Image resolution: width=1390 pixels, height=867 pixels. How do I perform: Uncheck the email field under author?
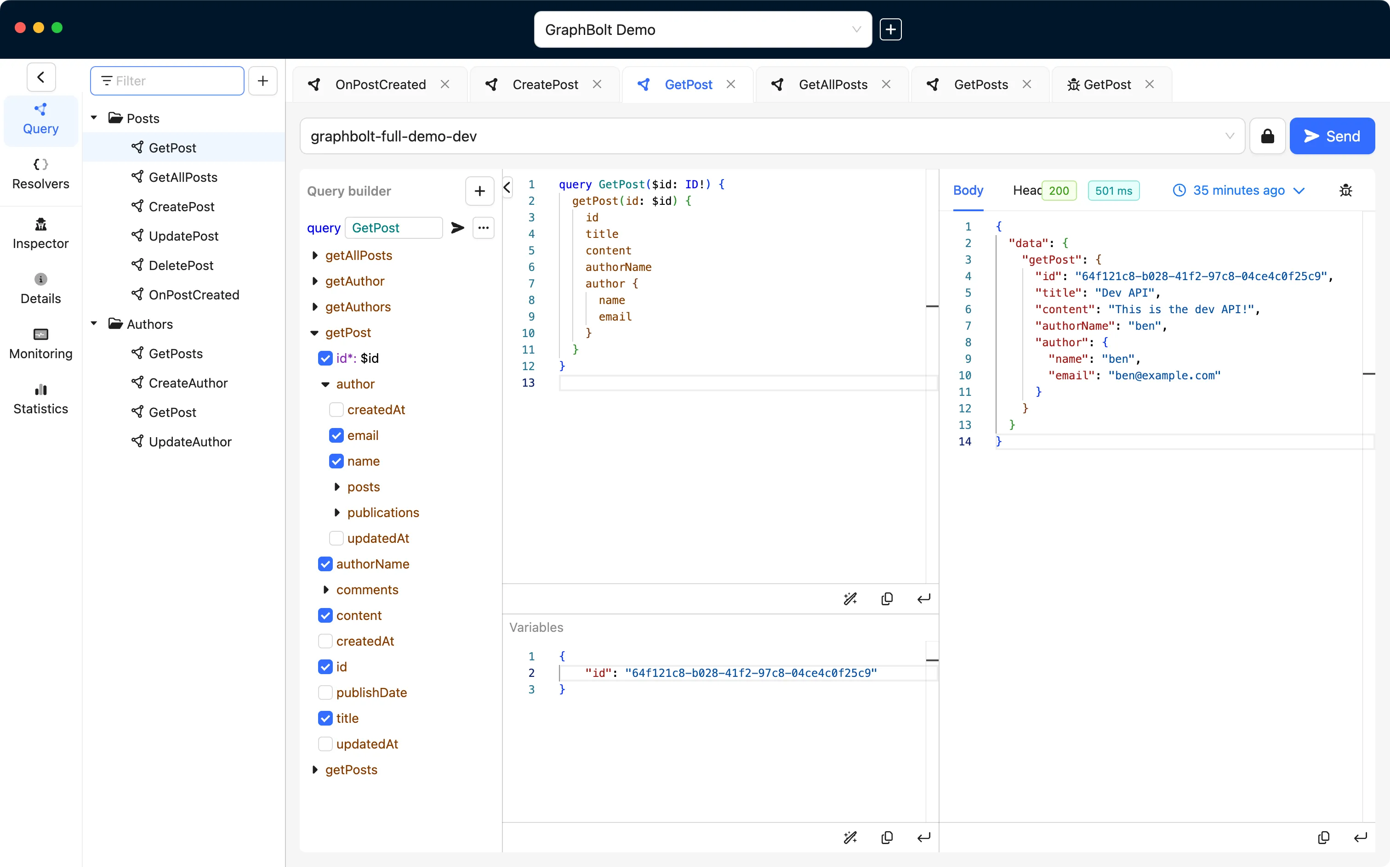(x=336, y=435)
